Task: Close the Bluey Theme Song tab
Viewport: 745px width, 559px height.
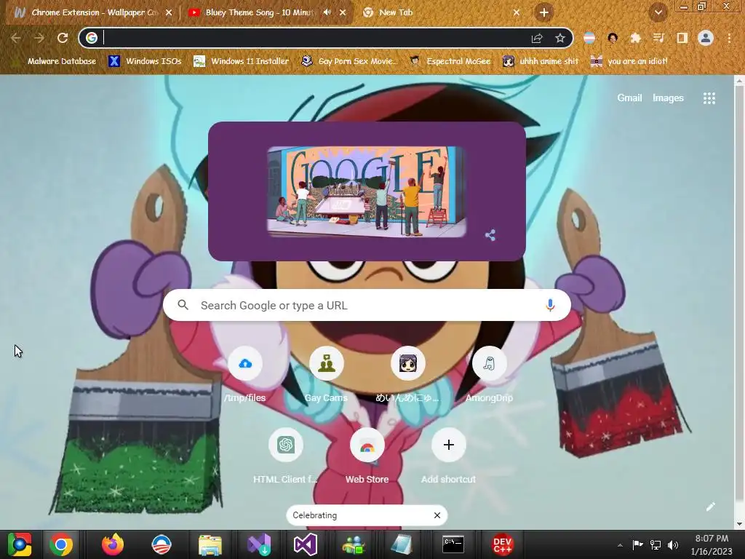Action: 343,13
